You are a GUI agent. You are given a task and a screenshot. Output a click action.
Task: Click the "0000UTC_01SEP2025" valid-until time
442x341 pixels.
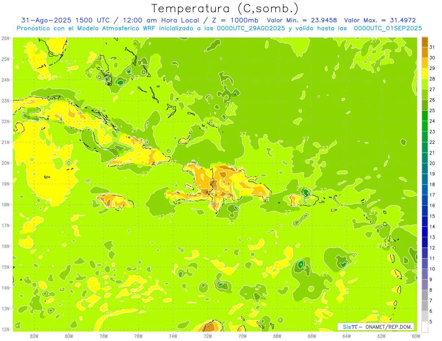pos(388,28)
